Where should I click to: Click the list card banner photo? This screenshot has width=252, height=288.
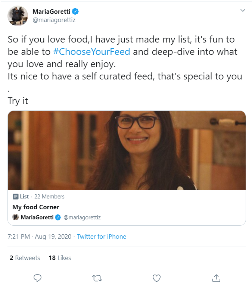[x=127, y=150]
